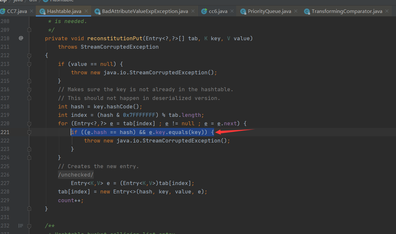Close the PriorityQueue.java tab

tap(296, 11)
